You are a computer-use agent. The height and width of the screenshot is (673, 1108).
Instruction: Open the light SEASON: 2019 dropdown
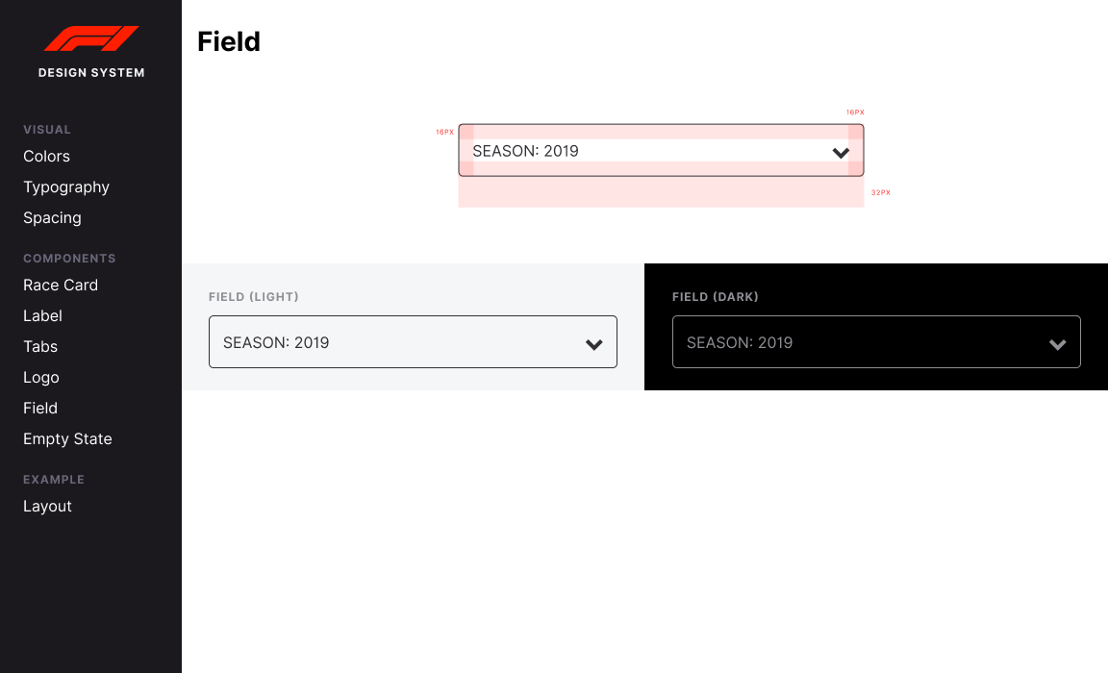click(413, 342)
